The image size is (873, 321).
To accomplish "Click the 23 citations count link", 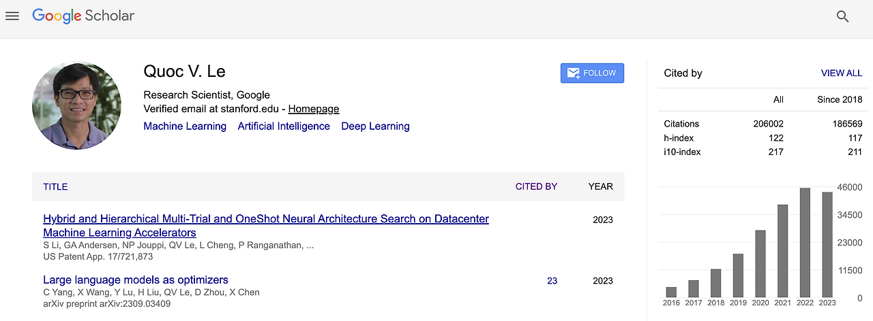I will pos(552,281).
